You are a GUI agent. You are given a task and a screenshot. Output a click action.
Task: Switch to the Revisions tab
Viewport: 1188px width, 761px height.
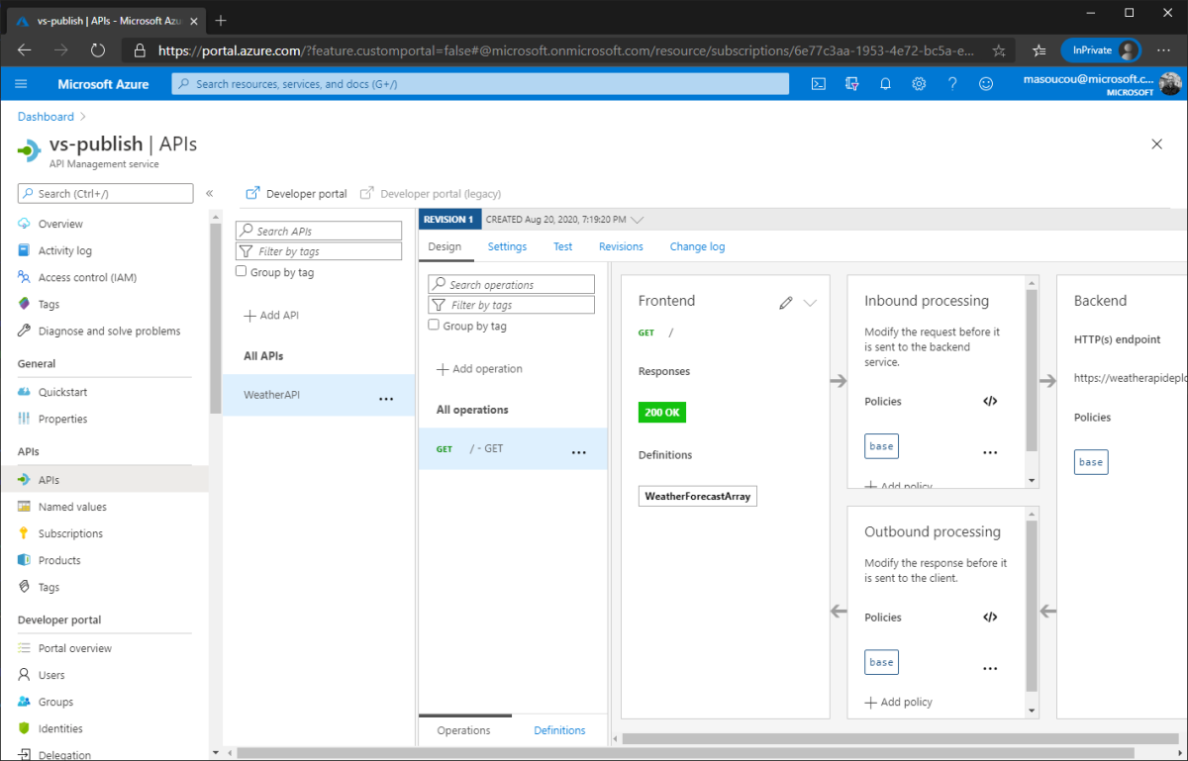pyautogui.click(x=621, y=246)
